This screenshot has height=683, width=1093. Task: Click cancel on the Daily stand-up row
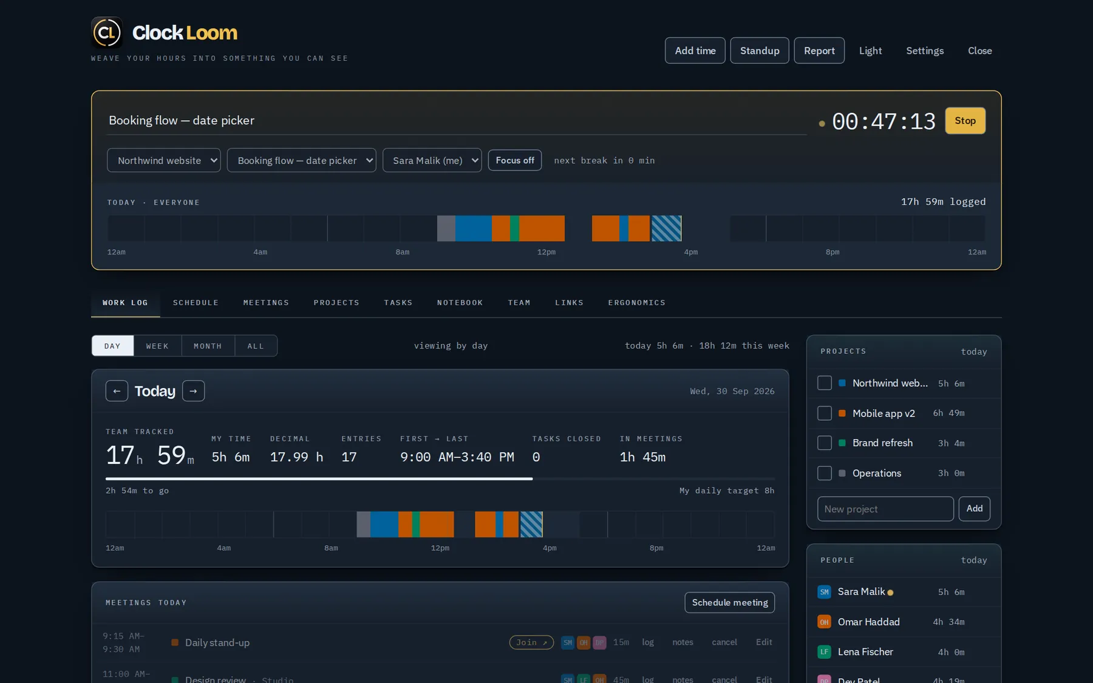coord(724,642)
